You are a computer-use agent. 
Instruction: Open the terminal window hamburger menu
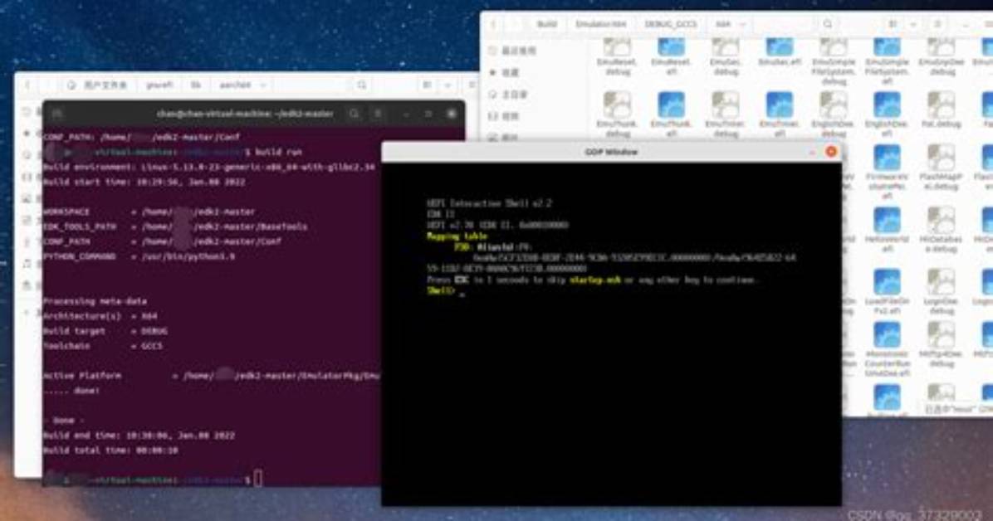click(x=378, y=114)
